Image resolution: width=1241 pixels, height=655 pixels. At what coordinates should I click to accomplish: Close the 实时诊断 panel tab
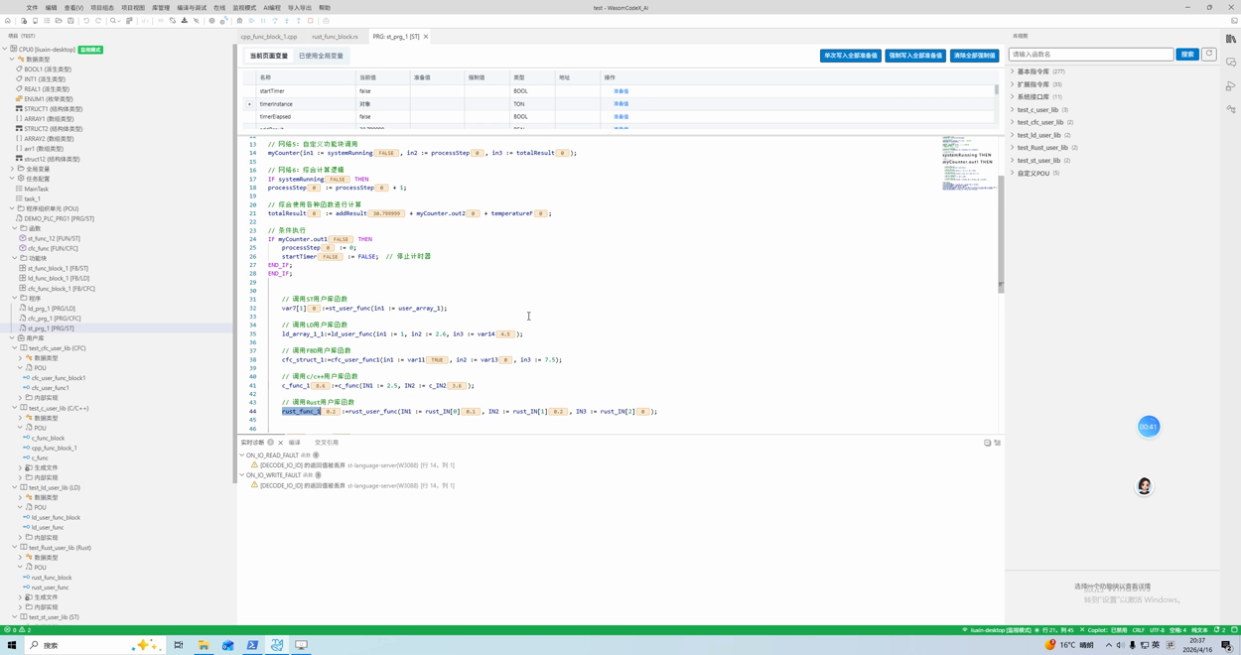(x=281, y=443)
